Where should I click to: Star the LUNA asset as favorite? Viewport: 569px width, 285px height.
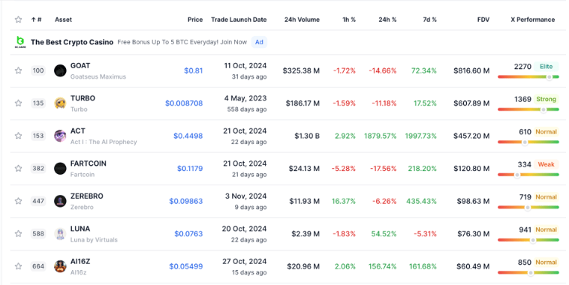(x=18, y=233)
